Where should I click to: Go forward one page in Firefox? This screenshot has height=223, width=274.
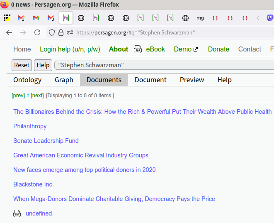(23, 32)
